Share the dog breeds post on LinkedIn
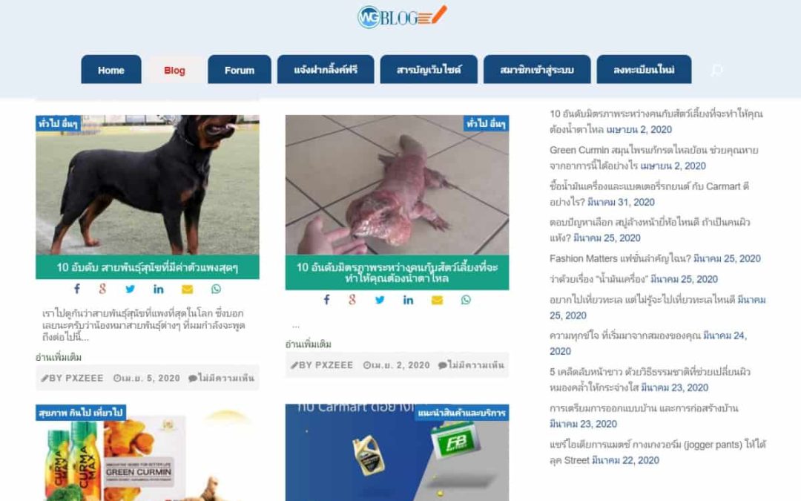This screenshot has height=501, width=801. [x=159, y=289]
